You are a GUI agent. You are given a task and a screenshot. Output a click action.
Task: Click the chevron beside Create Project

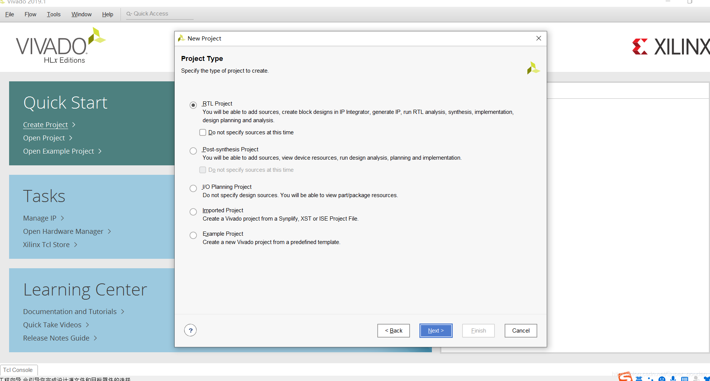coord(74,125)
